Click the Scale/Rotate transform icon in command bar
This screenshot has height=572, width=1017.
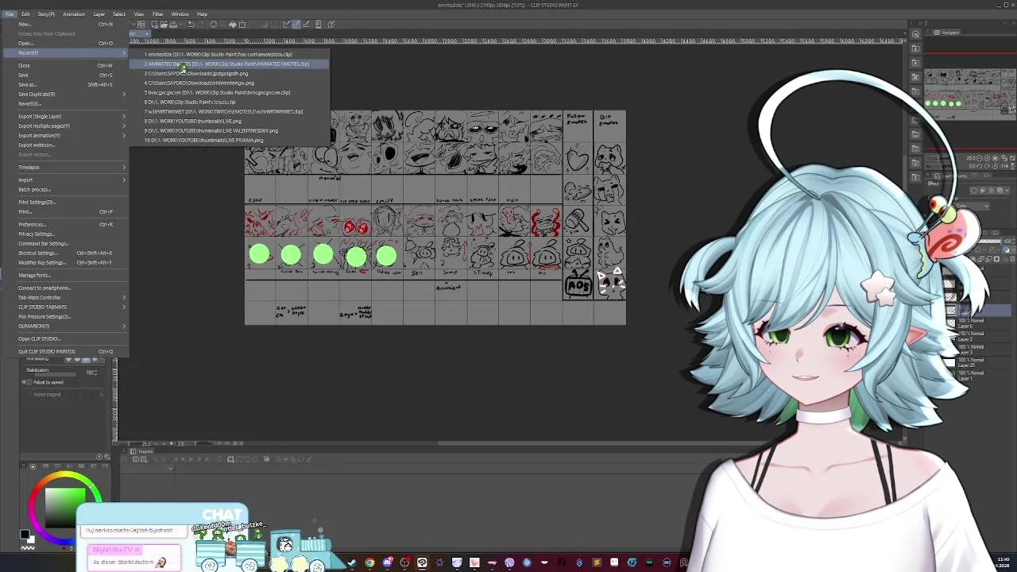pos(242,24)
